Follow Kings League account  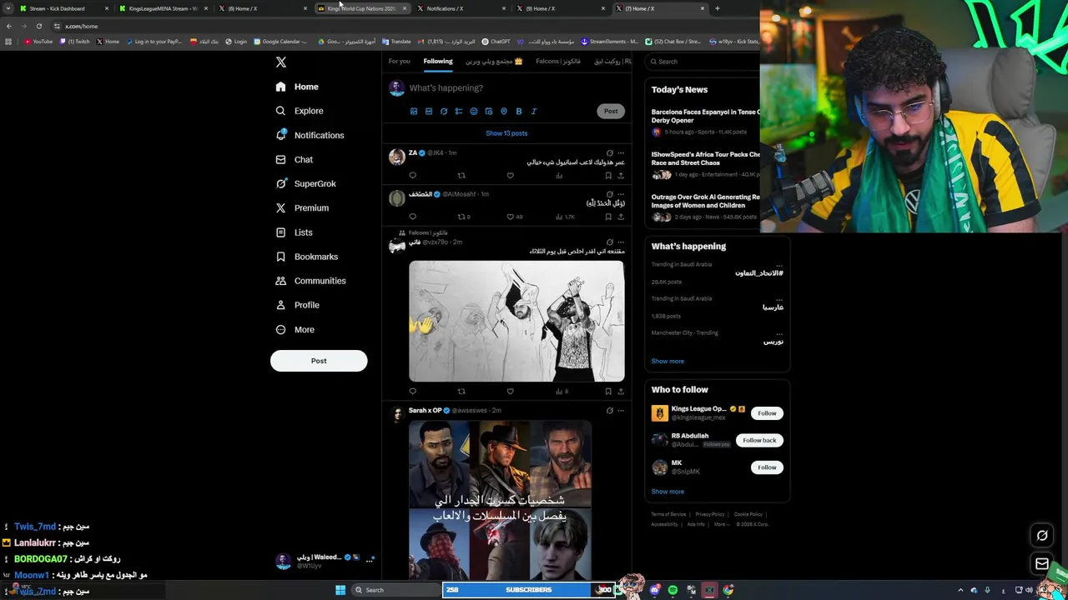point(767,413)
